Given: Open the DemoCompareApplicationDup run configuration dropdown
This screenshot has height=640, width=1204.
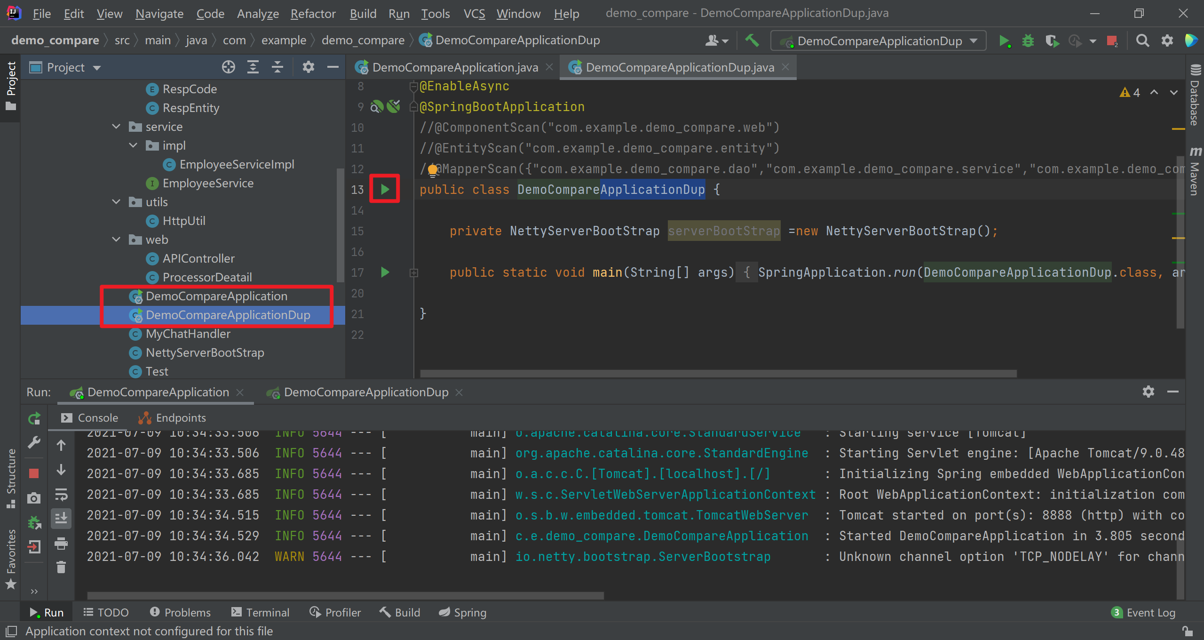Looking at the screenshot, I should click(879, 41).
